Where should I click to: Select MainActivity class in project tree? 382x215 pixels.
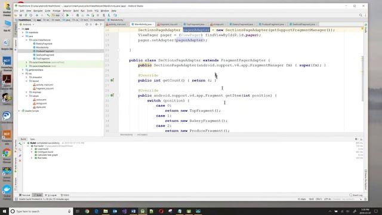[42, 47]
